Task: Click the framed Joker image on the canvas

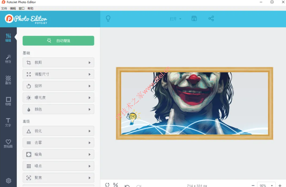Action: 195,103
